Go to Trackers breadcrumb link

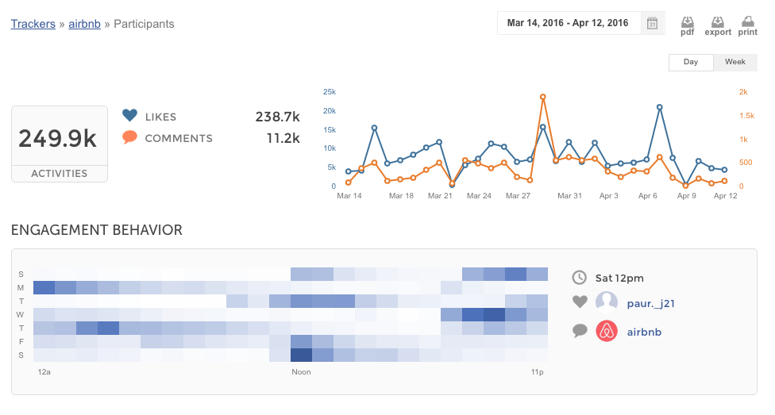click(33, 24)
